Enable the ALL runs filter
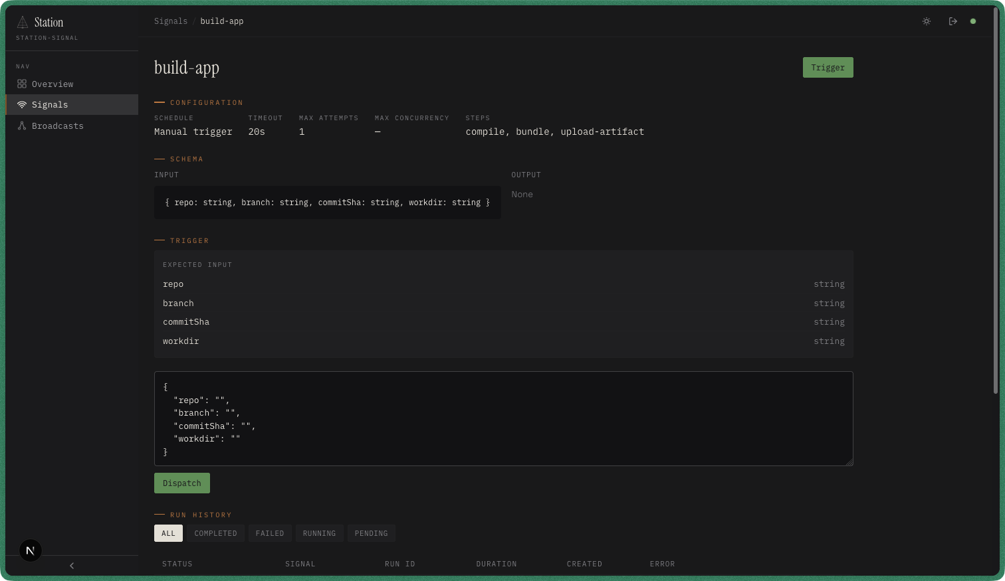 pyautogui.click(x=168, y=533)
